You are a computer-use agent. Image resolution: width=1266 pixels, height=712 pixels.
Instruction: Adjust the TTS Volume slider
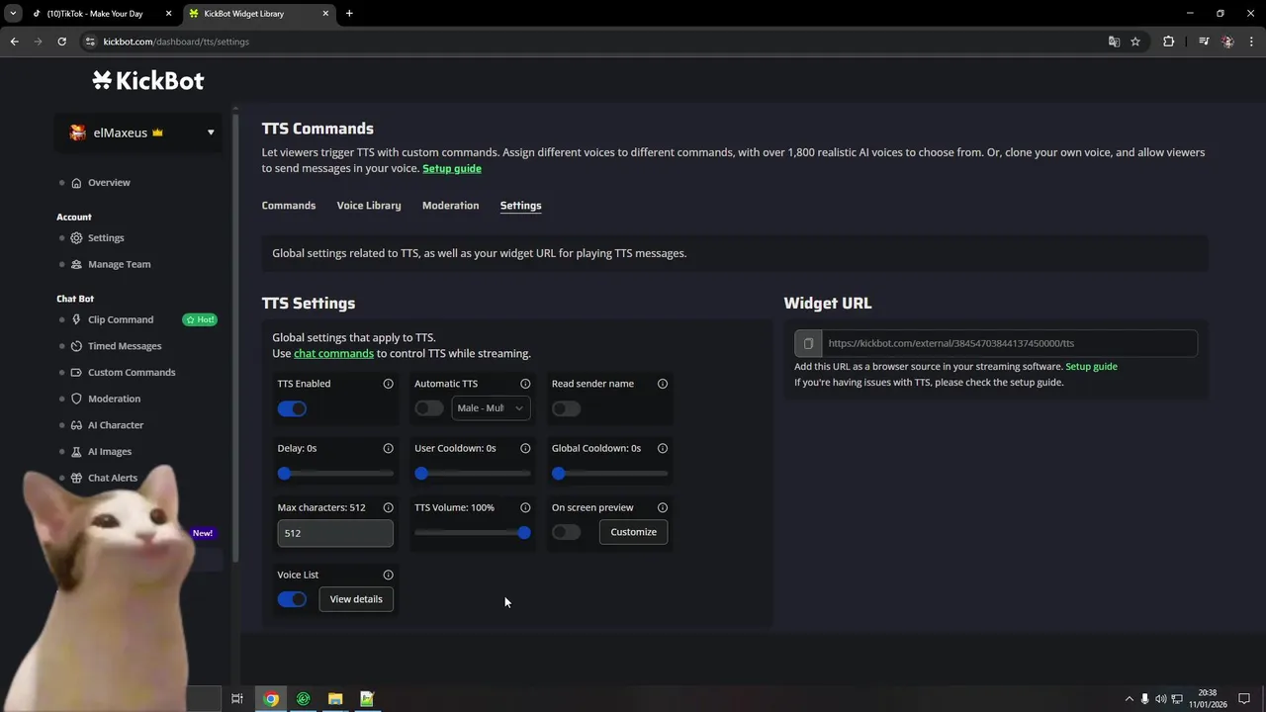click(473, 533)
